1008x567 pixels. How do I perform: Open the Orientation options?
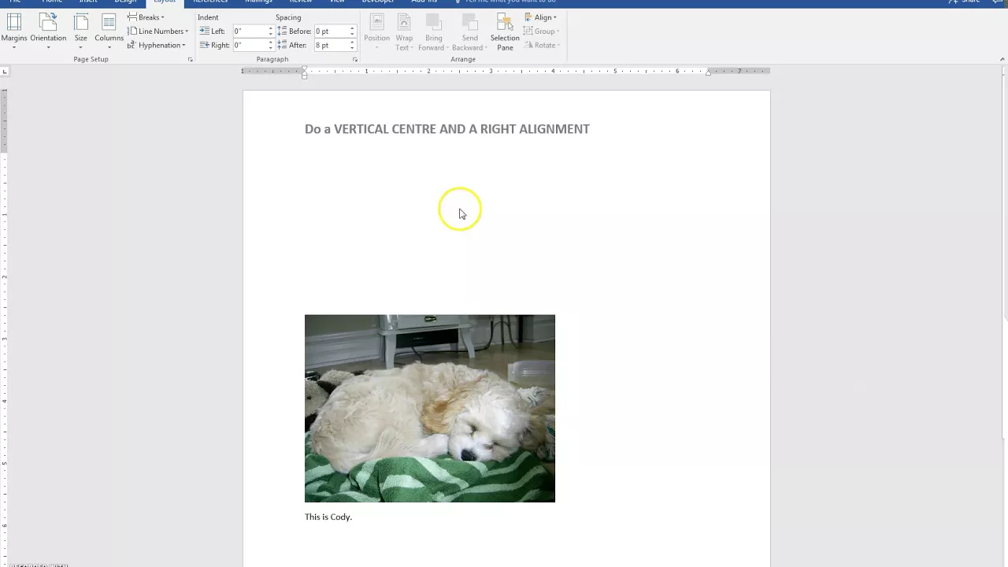(48, 31)
